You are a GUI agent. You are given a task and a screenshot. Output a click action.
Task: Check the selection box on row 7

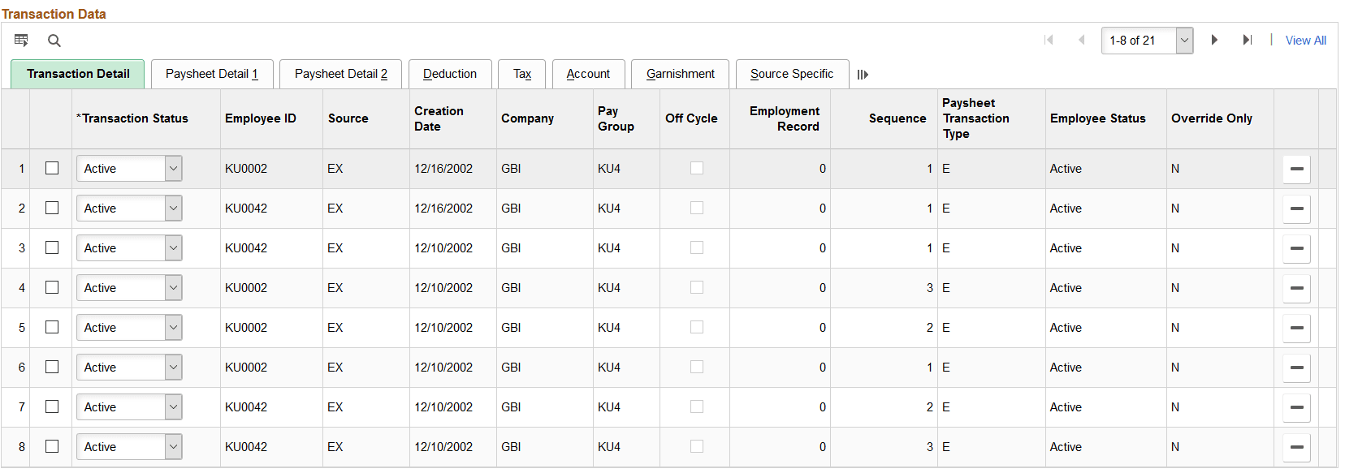tap(52, 406)
